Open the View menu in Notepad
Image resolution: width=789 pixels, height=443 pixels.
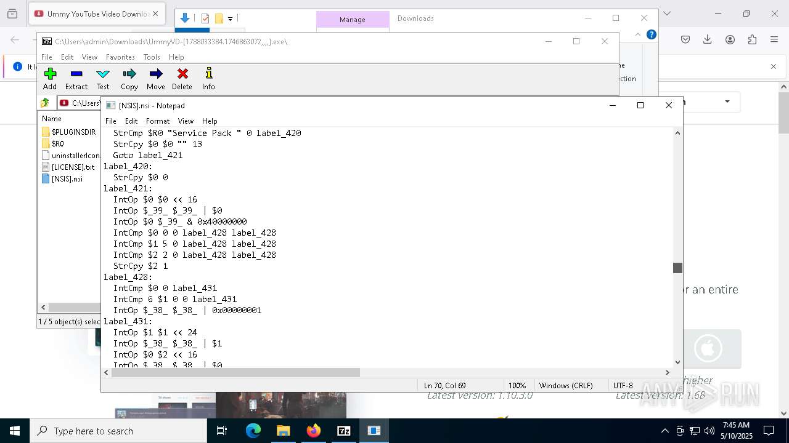(186, 121)
